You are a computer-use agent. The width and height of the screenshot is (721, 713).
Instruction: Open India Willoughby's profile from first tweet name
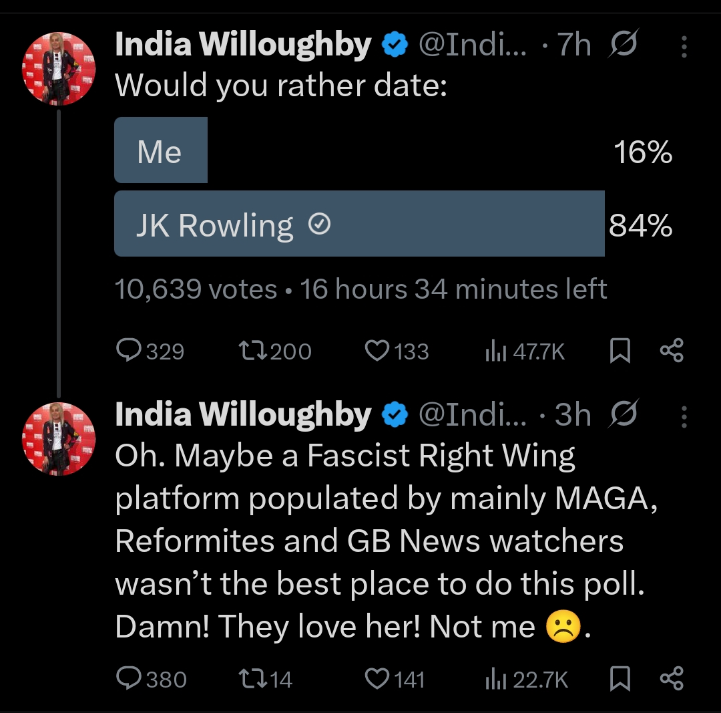point(243,45)
